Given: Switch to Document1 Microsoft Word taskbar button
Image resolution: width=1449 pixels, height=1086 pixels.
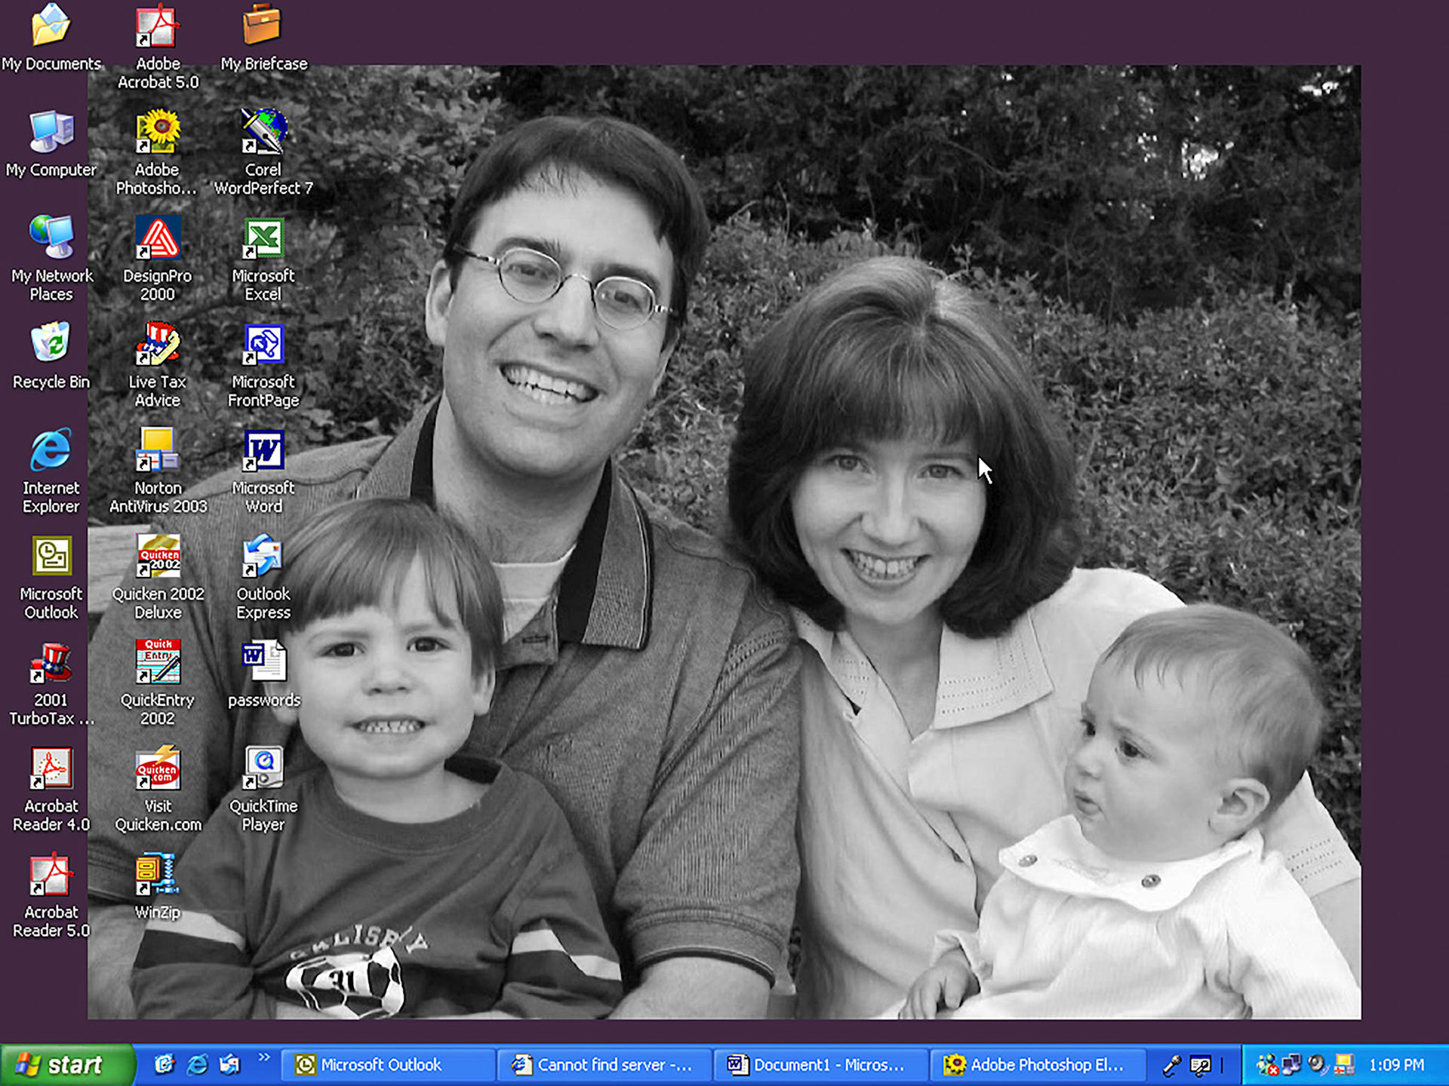Looking at the screenshot, I should point(819,1064).
